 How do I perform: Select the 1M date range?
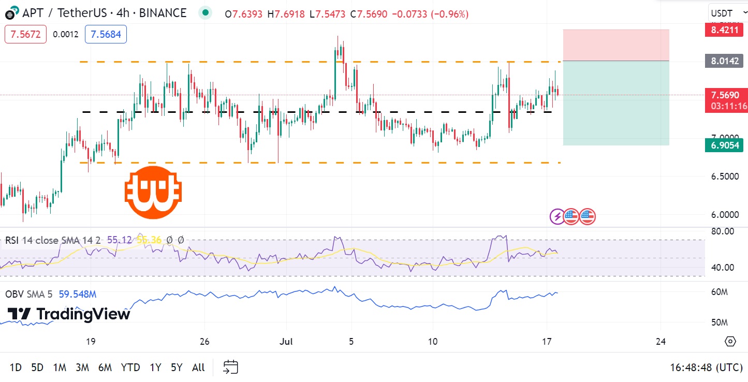tap(60, 368)
